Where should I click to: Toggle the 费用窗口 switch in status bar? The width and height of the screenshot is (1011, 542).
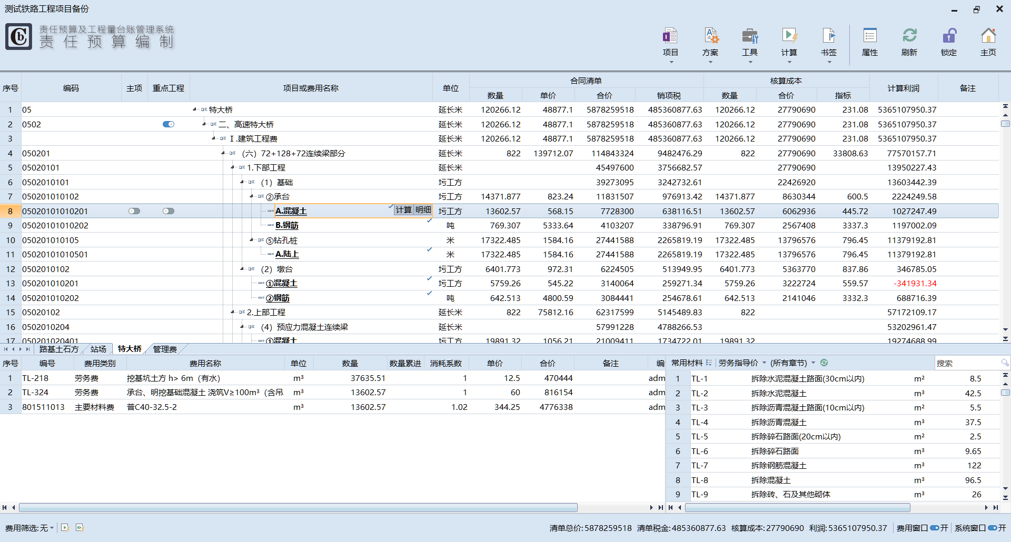935,528
